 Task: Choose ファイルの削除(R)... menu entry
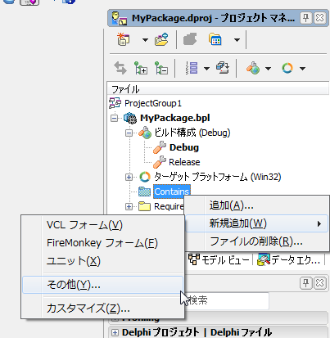tap(256, 241)
